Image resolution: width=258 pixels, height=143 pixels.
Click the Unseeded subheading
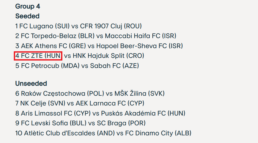pos(31,83)
